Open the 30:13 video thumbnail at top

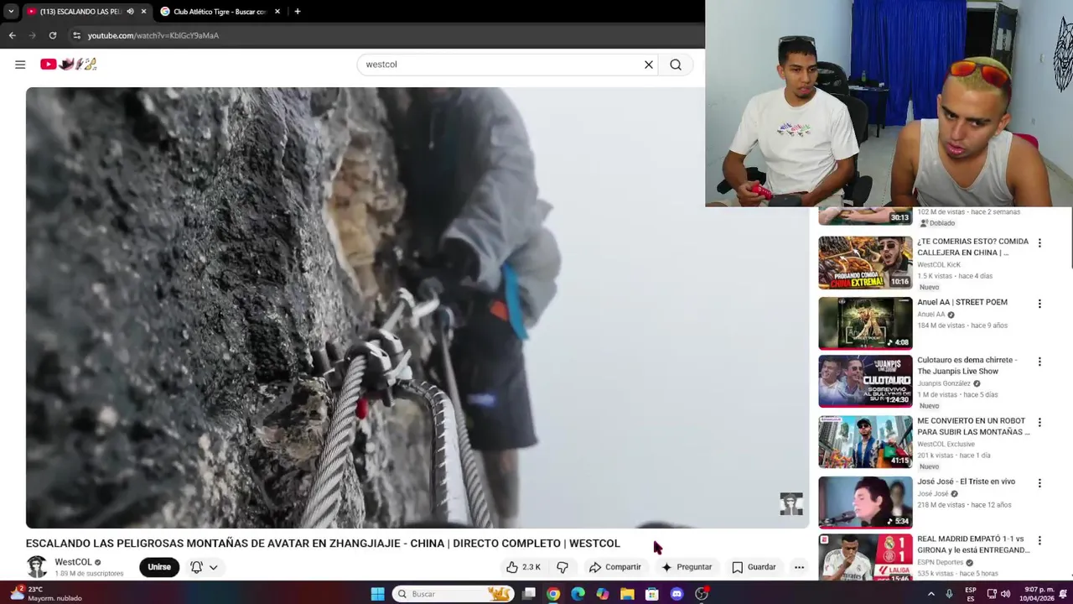tap(865, 216)
